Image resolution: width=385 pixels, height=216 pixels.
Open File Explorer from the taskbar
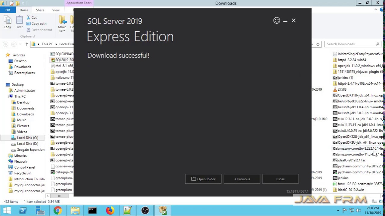pyautogui.click(x=75, y=211)
